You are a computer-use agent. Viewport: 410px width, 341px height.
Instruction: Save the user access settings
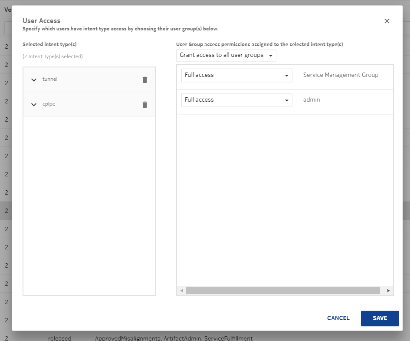tap(380, 318)
